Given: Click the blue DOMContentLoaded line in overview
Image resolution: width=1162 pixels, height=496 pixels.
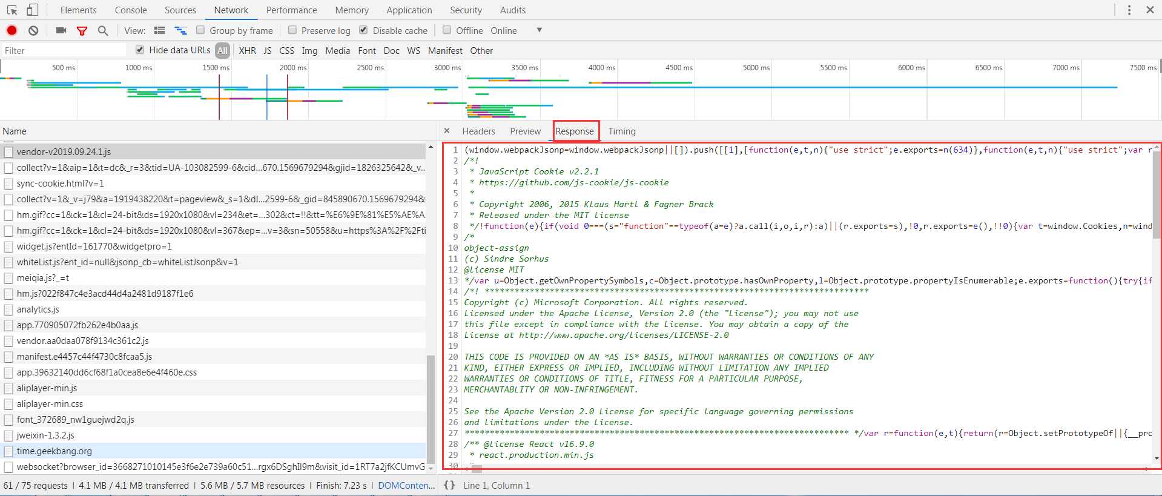Looking at the screenshot, I should pyautogui.click(x=267, y=97).
